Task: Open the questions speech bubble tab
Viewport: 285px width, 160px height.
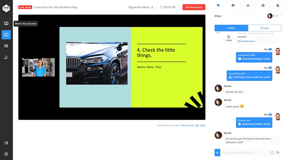Action: [x=233, y=5]
